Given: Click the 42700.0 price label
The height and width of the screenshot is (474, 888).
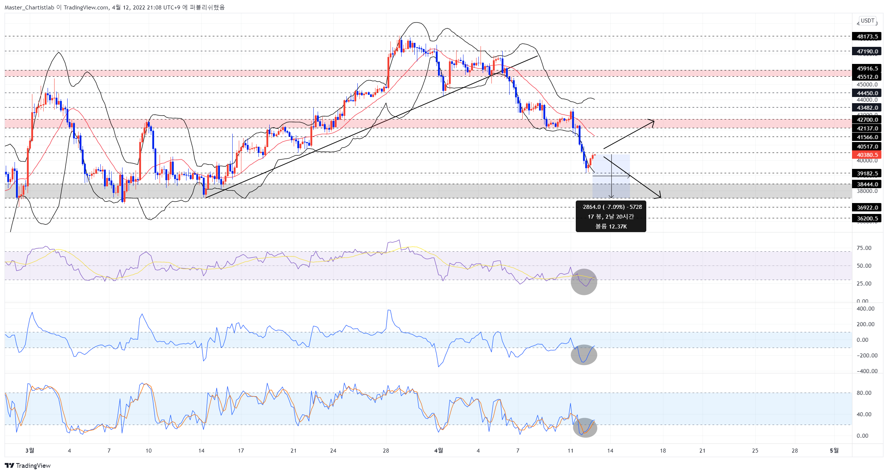Looking at the screenshot, I should (867, 119).
